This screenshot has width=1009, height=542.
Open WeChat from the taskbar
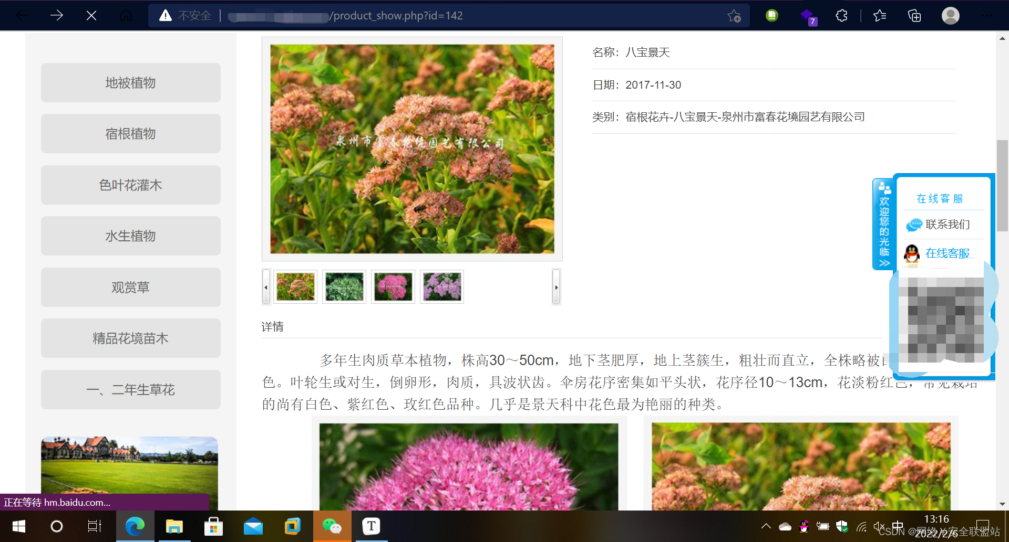(332, 526)
